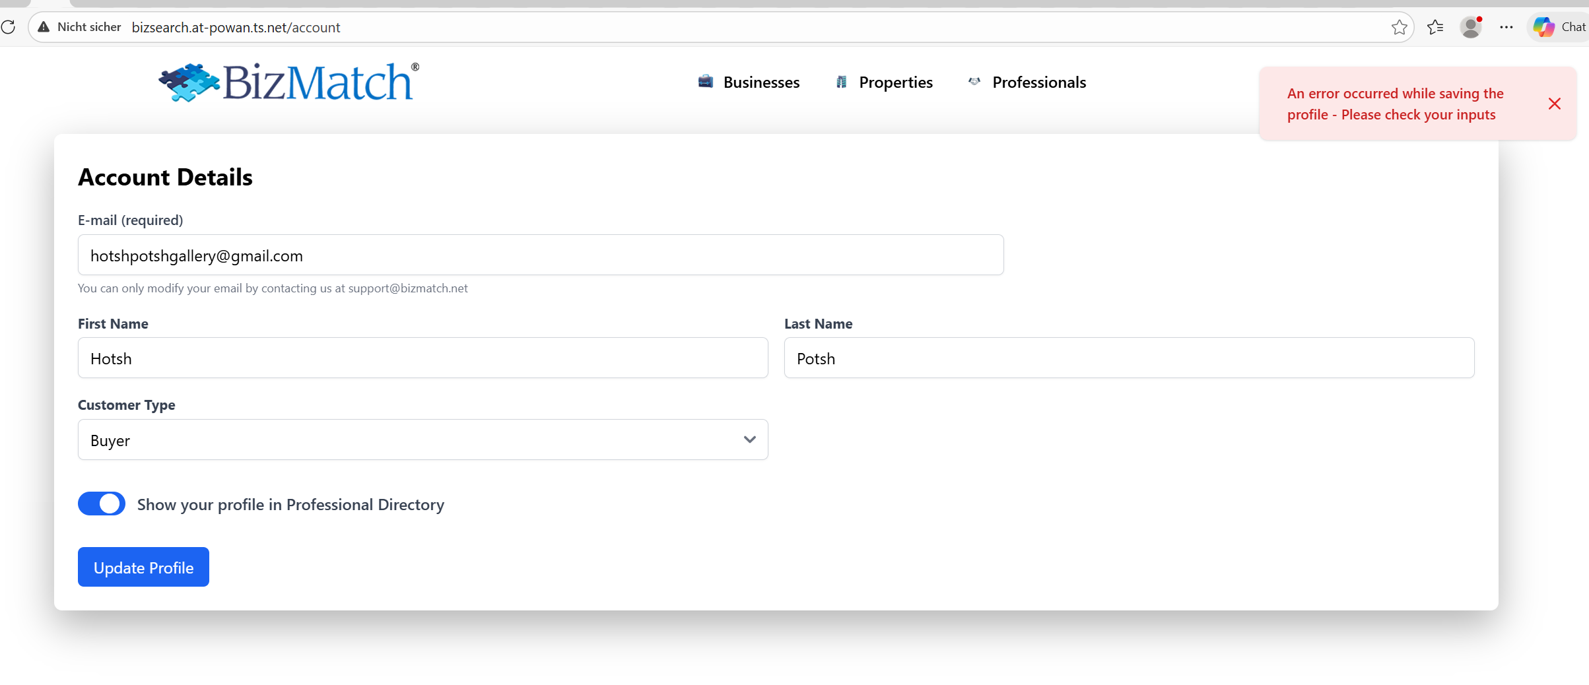1589x685 pixels.
Task: Open the browser settings ellipsis menu
Action: click(1506, 27)
